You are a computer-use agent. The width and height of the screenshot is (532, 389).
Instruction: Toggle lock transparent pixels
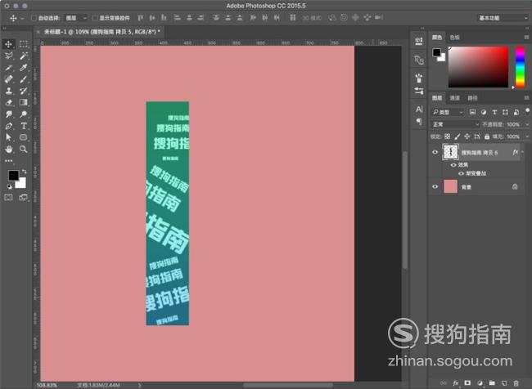tap(447, 136)
